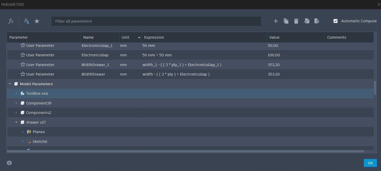Click the horizontal scrollbar at table bottom
This screenshot has width=381, height=171.
pyautogui.click(x=185, y=151)
